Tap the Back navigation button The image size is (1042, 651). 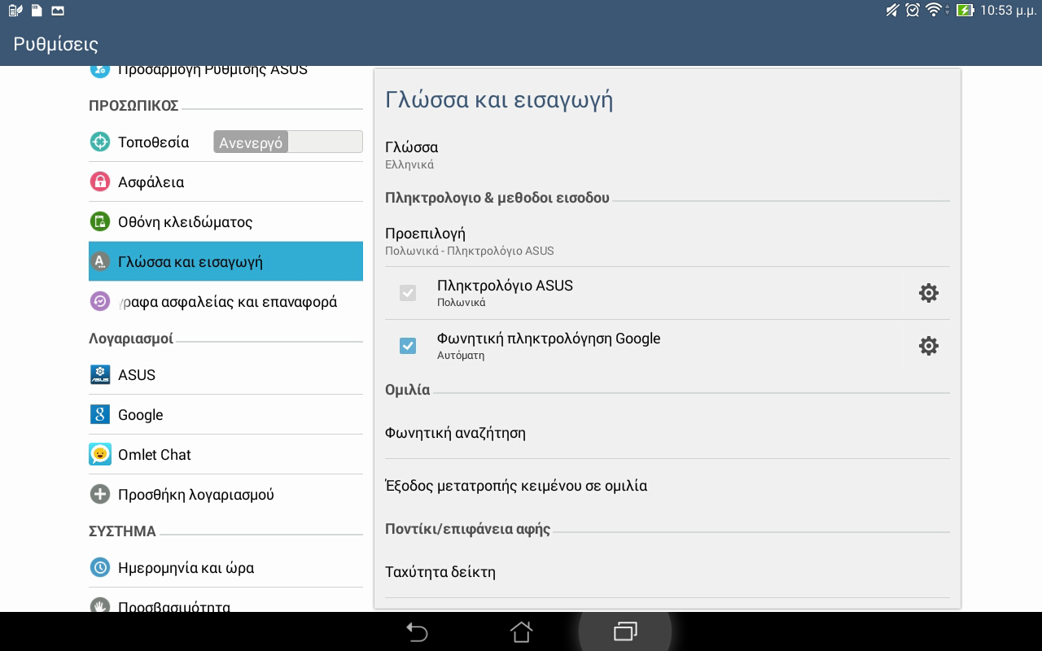pyautogui.click(x=417, y=631)
